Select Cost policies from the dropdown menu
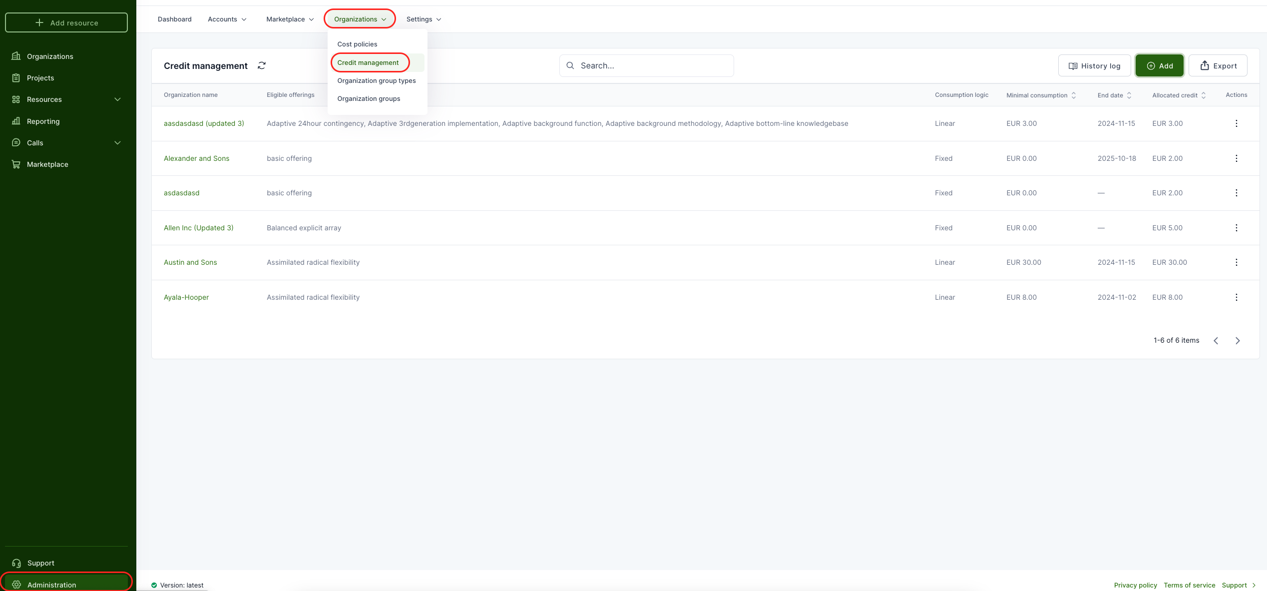This screenshot has height=591, width=1267. (x=357, y=44)
